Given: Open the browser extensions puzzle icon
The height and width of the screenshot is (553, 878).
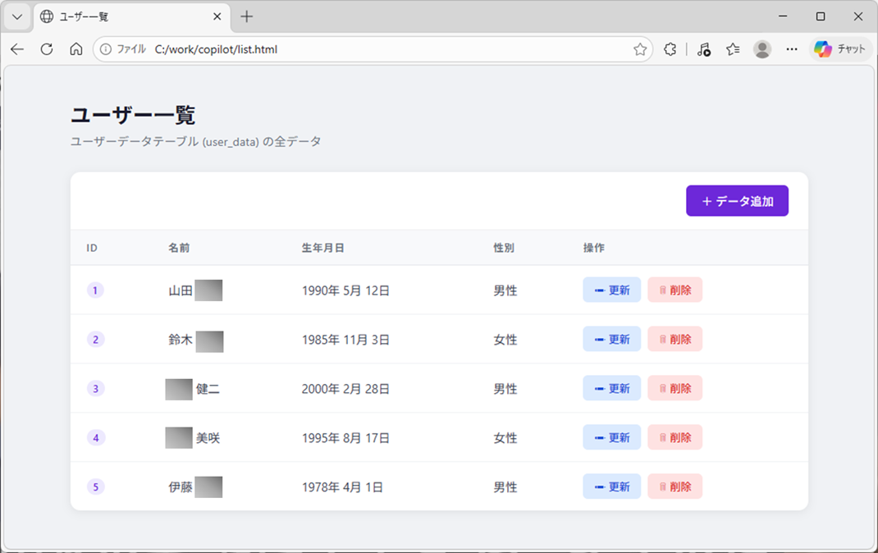Looking at the screenshot, I should tap(670, 49).
